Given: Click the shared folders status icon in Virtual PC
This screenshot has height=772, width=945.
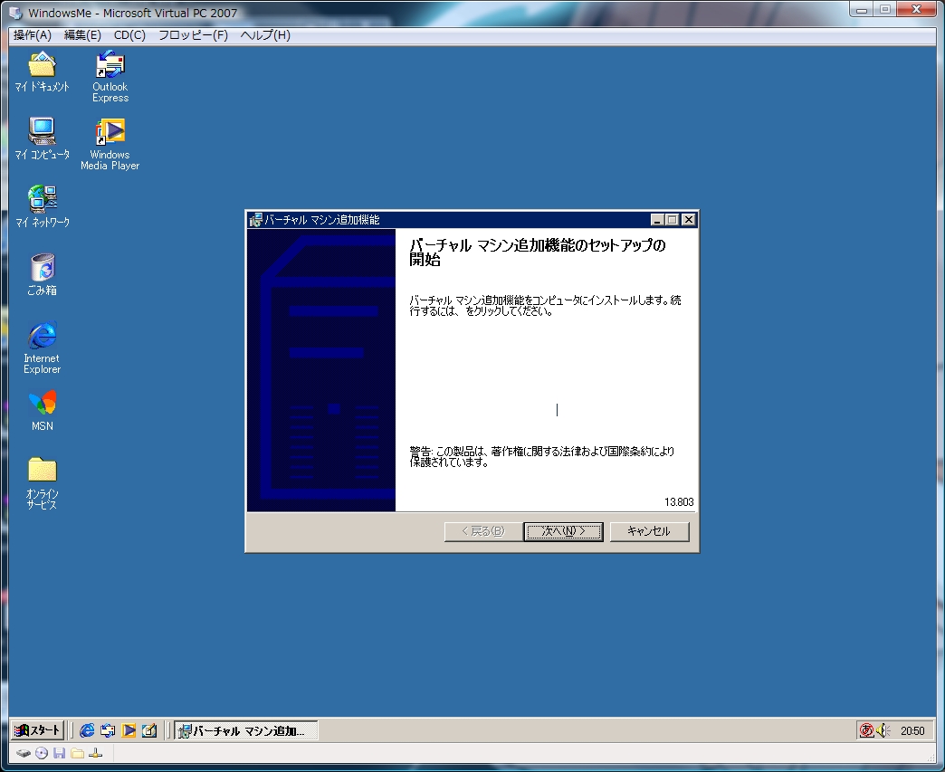Looking at the screenshot, I should [77, 753].
